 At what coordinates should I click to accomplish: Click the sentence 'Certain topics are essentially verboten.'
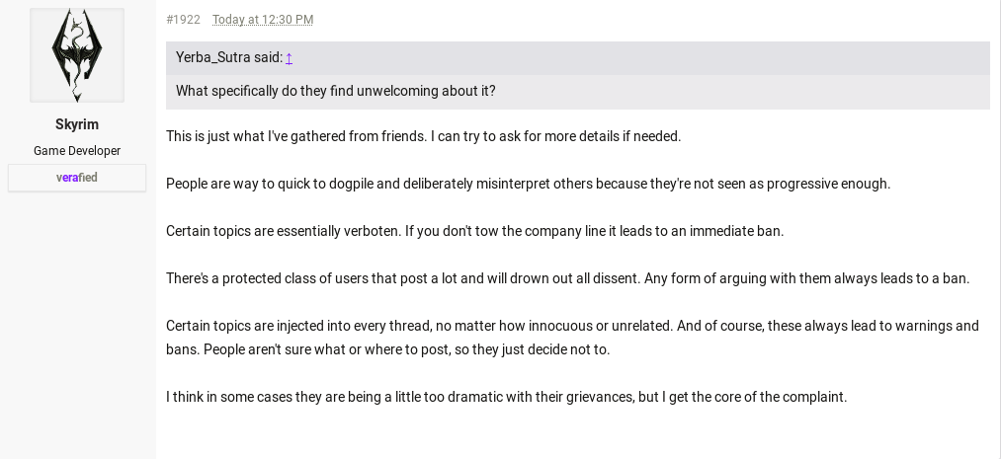coord(284,231)
